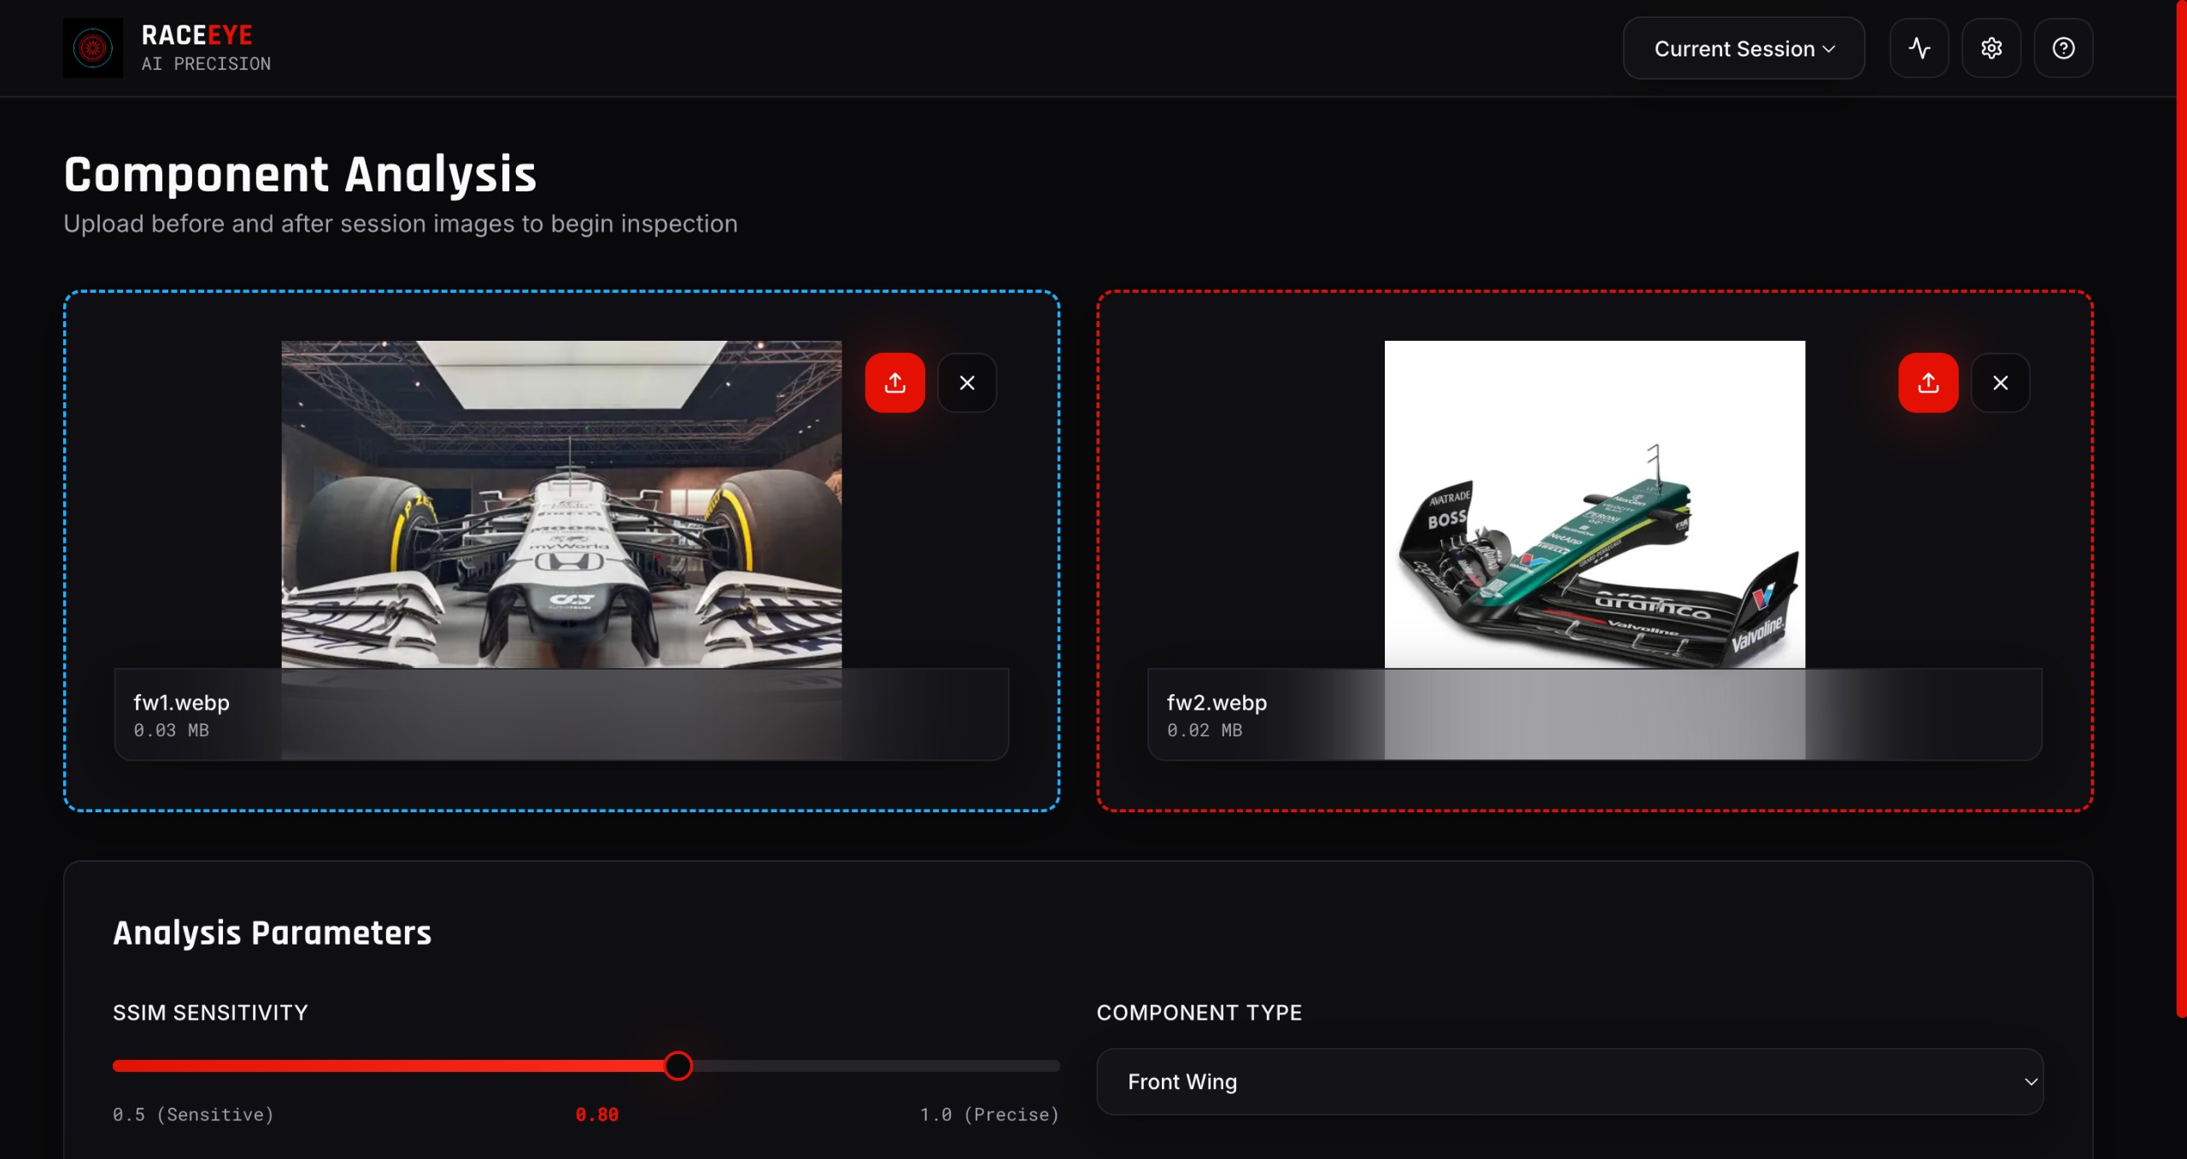This screenshot has height=1159, width=2187.
Task: Remove the fw2.webp image
Action: (x=1999, y=383)
